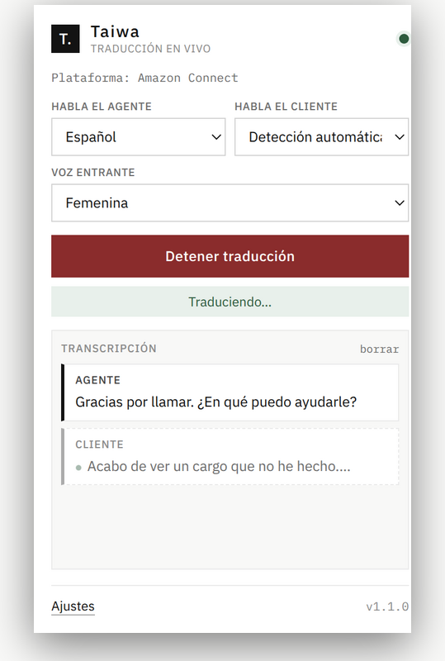Viewport: 445px width, 661px height.
Task: Click the Taiwa 'T.' logo icon
Action: click(65, 39)
